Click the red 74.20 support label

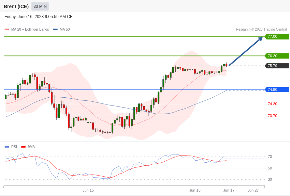point(273,104)
